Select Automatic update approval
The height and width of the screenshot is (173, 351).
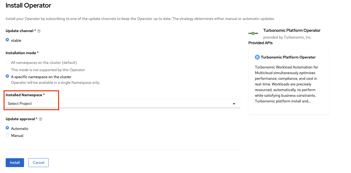pos(7,128)
